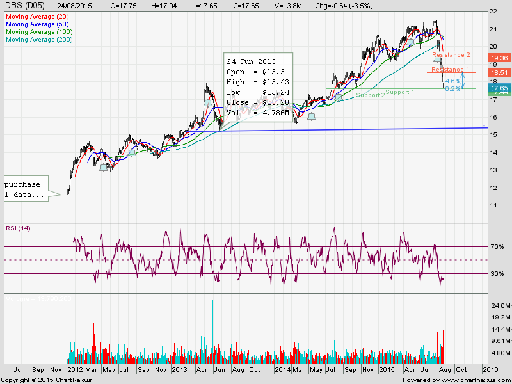Click the blue 17.65 current price tag
The width and height of the screenshot is (512, 384).
click(x=500, y=88)
